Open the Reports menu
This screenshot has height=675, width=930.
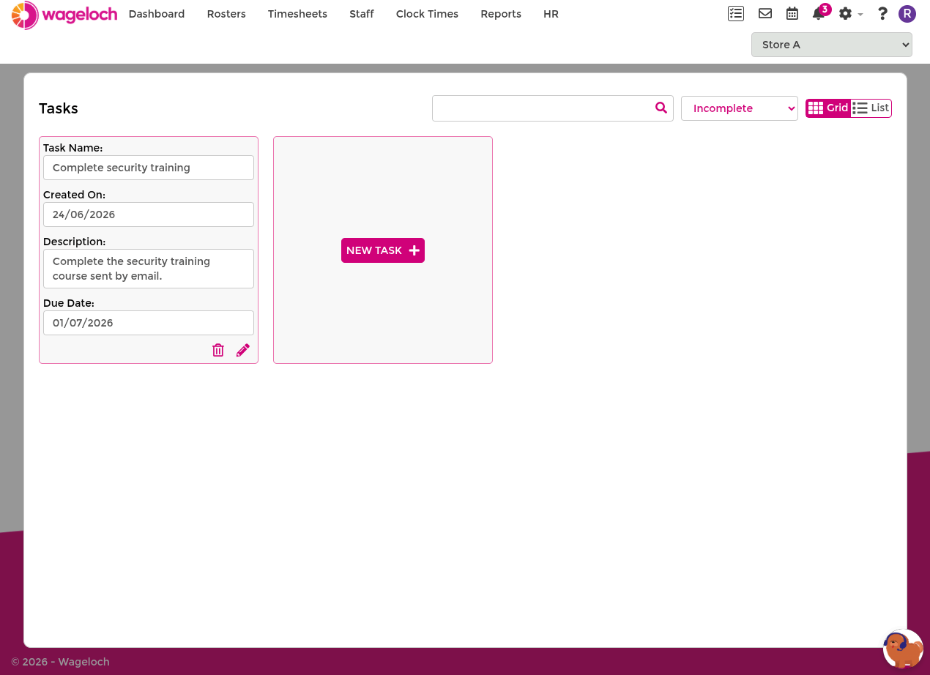tap(501, 14)
